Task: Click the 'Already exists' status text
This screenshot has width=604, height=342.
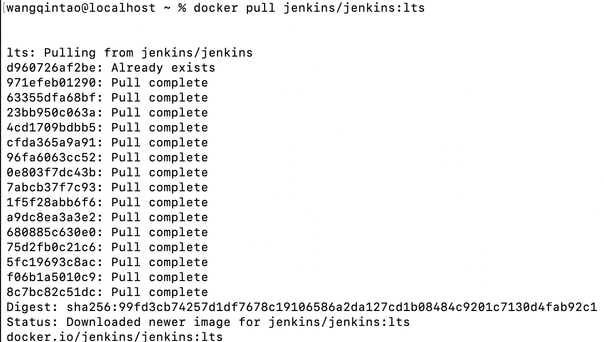Action: (x=163, y=68)
